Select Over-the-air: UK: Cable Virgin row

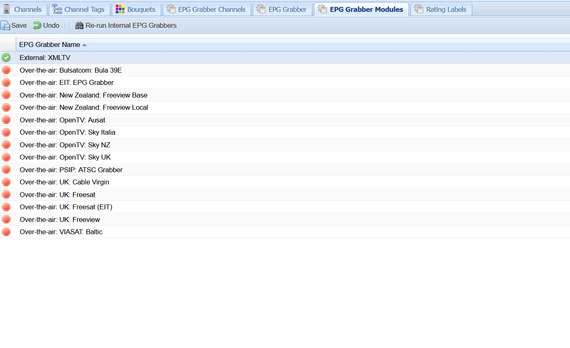tap(285, 182)
